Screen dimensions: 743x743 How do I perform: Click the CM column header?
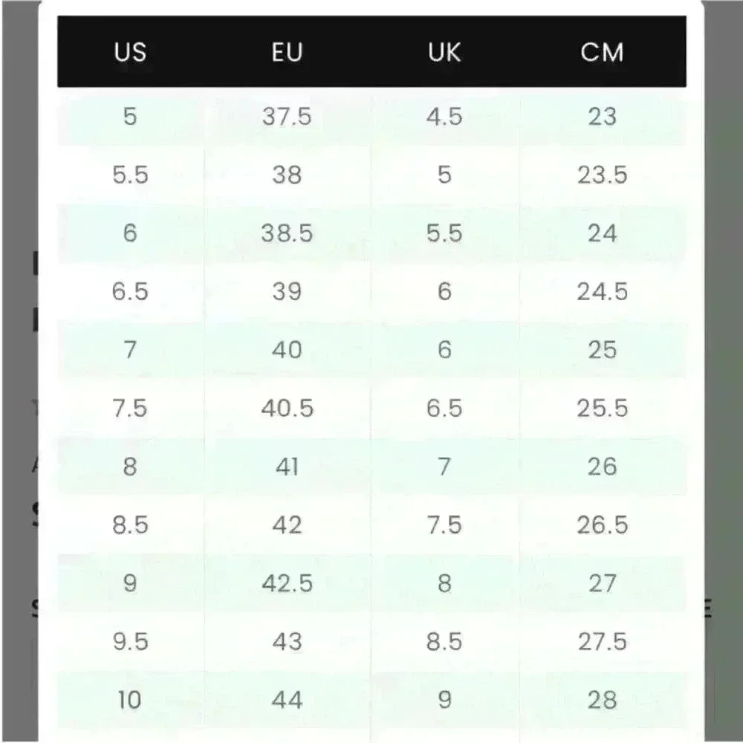click(602, 52)
